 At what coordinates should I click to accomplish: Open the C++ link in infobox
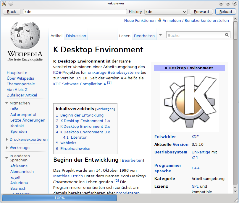pyautogui.click(x=196, y=168)
